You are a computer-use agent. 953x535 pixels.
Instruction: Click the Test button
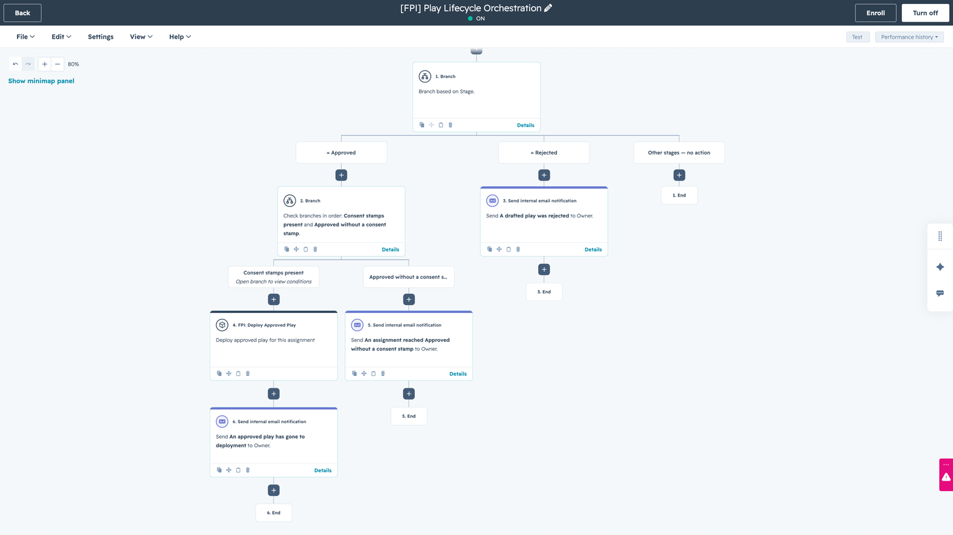click(857, 37)
